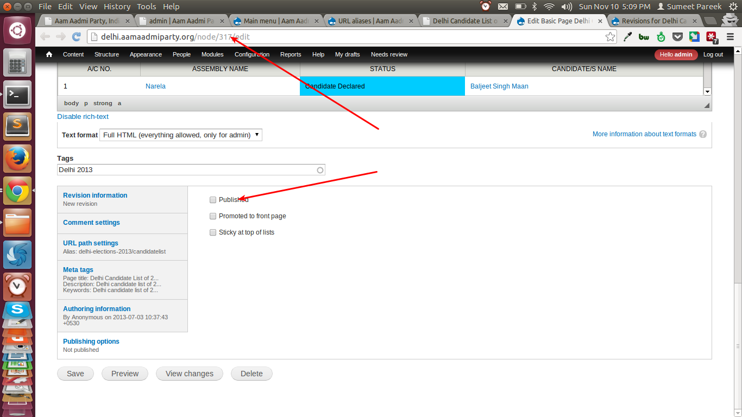Enable Promoted to front page
742x417 pixels.
click(213, 216)
